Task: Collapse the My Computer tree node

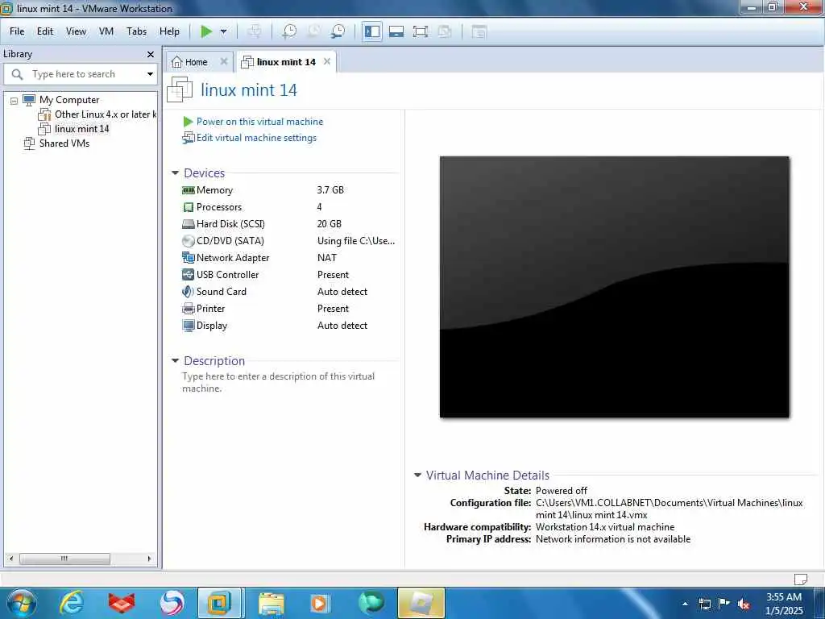Action: point(14,101)
